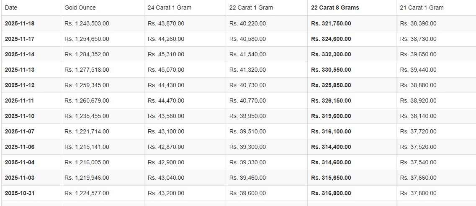Select 24 carat price Rs. 43,100.00
The width and height of the screenshot is (476, 206).
tap(166, 131)
